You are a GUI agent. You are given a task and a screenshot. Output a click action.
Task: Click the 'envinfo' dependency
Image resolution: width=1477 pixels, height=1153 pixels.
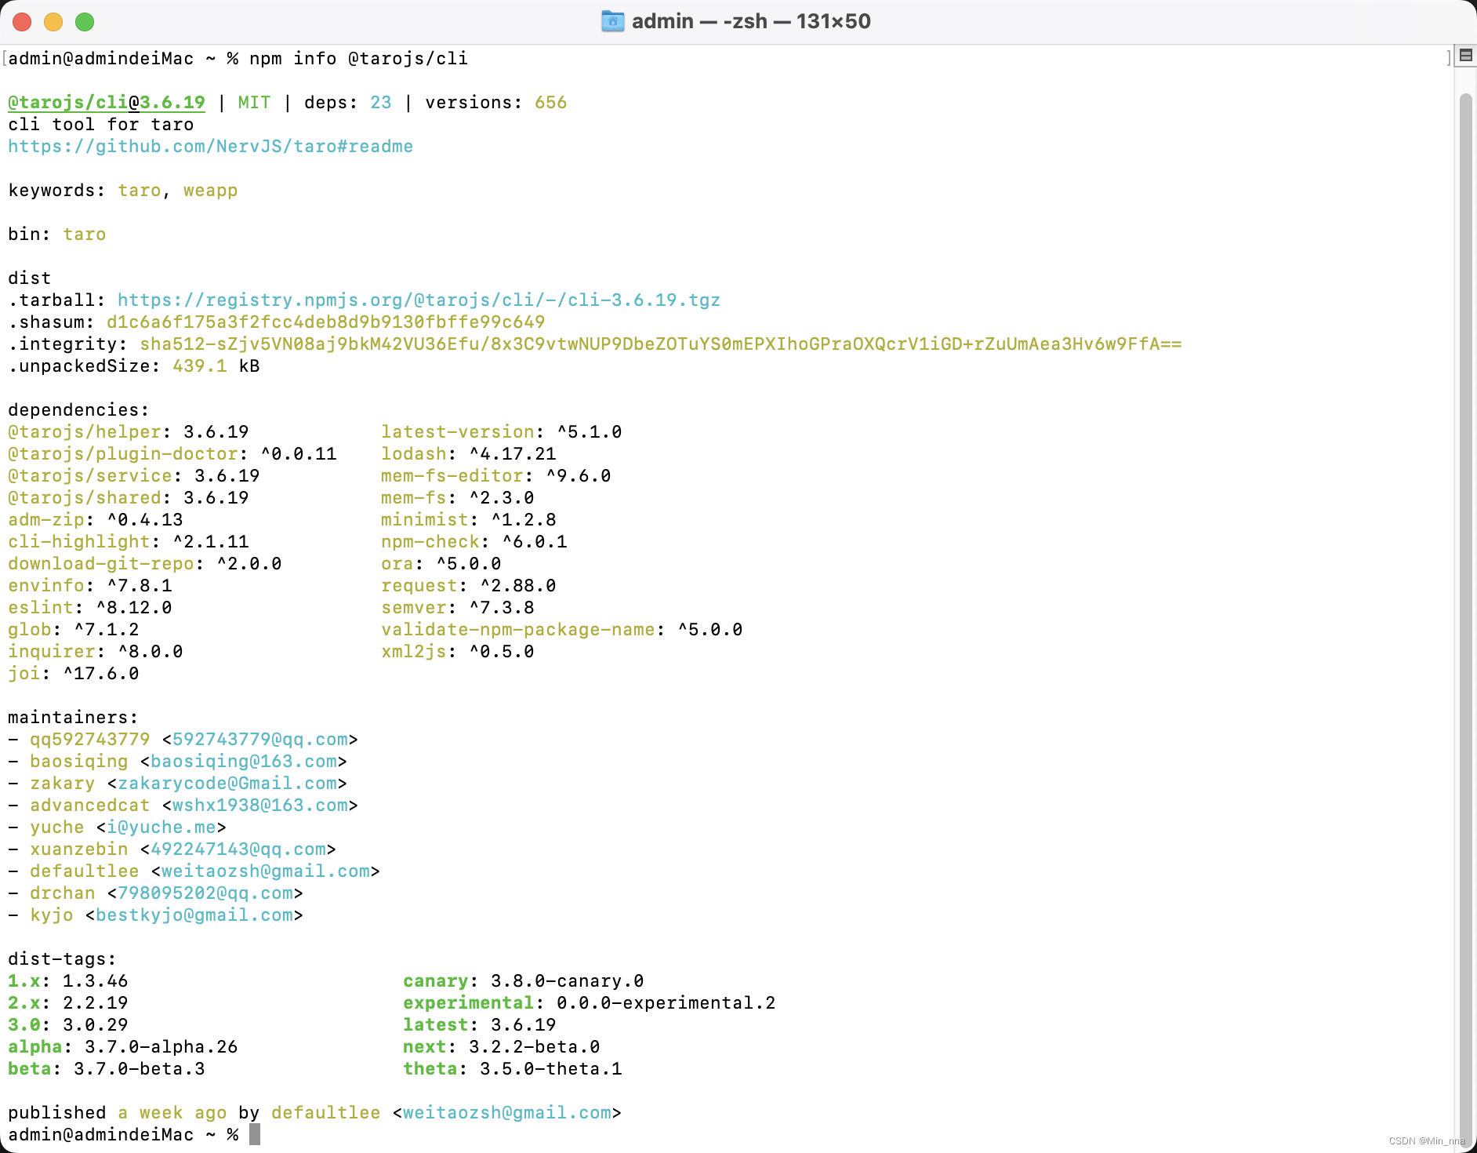click(46, 586)
